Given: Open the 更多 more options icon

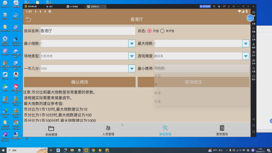Looking at the screenshot, I should (254, 77).
